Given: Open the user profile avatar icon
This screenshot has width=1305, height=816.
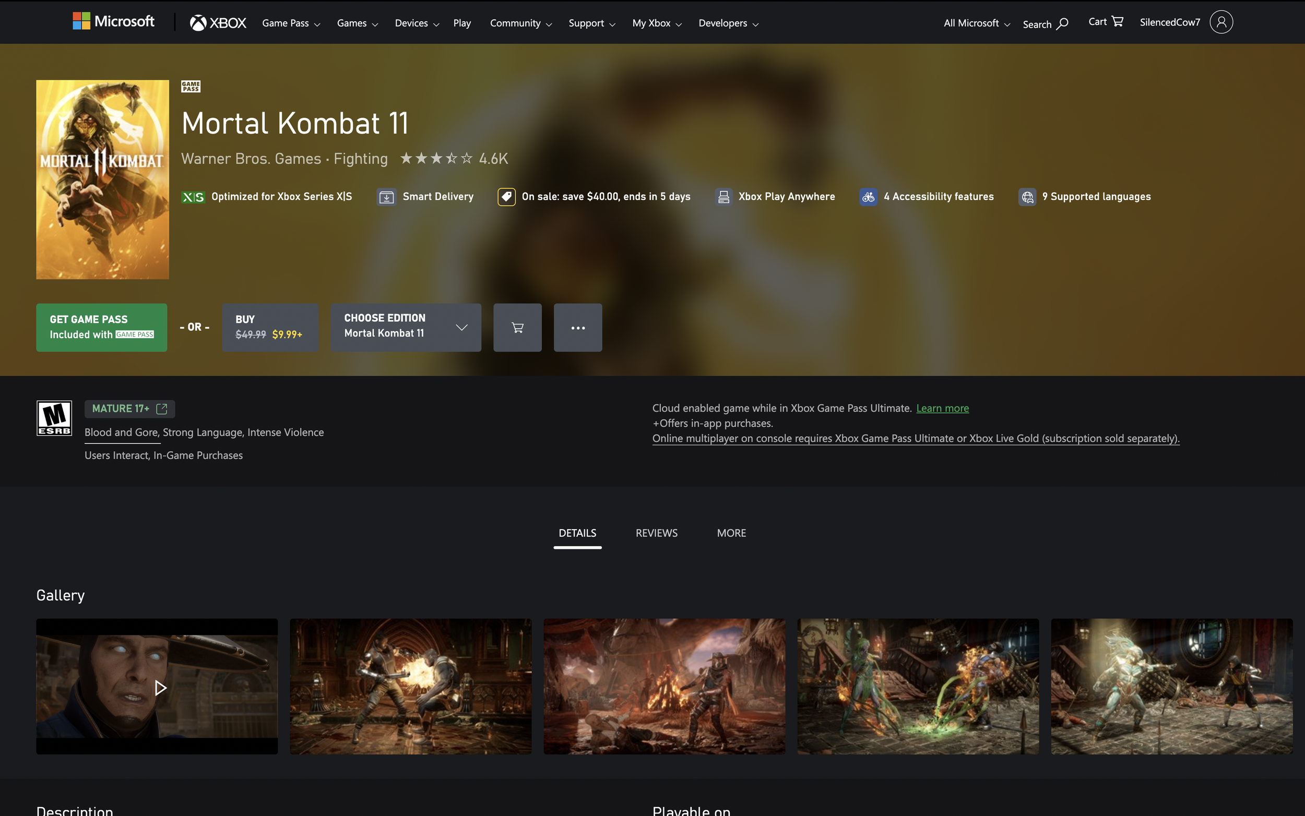Looking at the screenshot, I should tap(1220, 22).
